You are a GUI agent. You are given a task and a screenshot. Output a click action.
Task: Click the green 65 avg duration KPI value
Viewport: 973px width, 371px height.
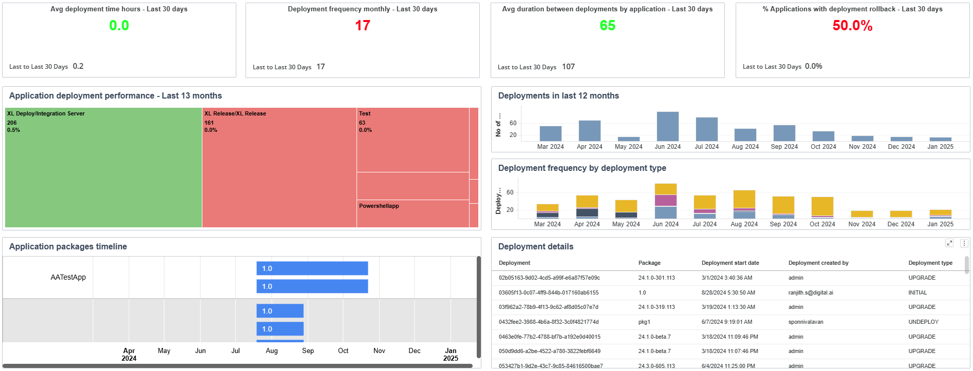pos(607,26)
